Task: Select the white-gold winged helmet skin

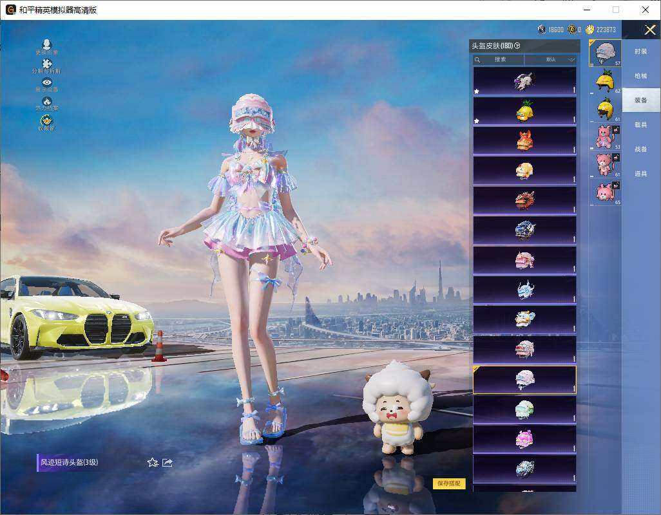Action: point(524,320)
